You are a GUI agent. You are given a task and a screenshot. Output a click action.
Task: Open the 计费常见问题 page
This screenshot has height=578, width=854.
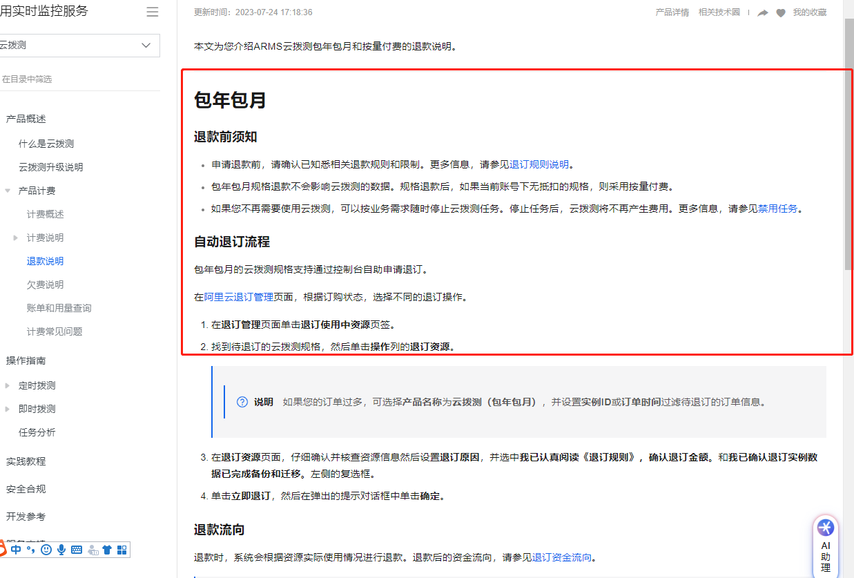point(55,331)
